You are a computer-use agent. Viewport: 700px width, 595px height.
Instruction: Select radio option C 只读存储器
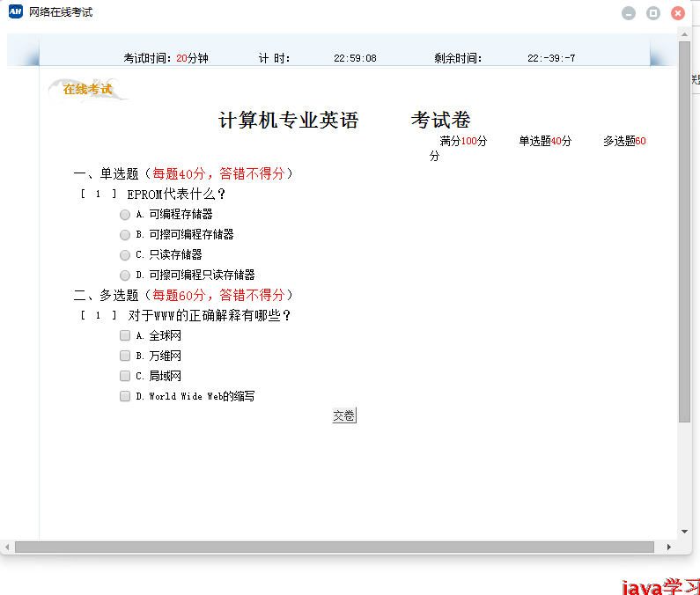pyautogui.click(x=125, y=255)
